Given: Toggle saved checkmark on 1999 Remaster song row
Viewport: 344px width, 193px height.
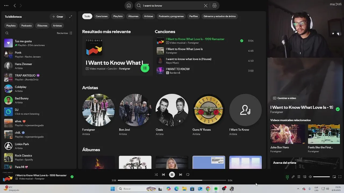Looking at the screenshot, I should pos(242,41).
